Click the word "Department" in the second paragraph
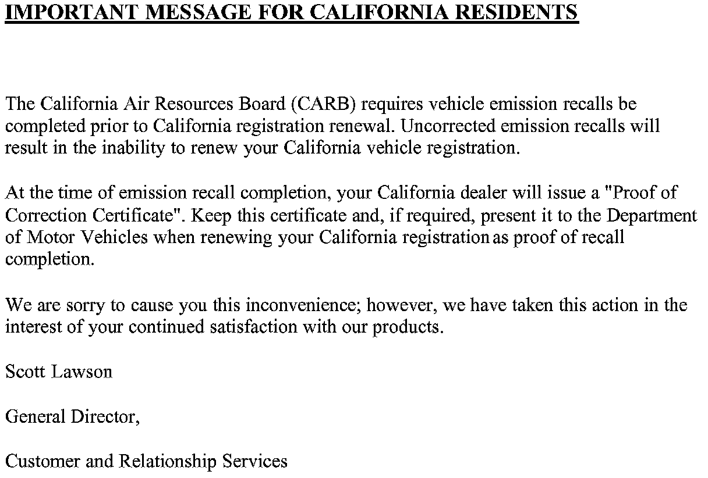This screenshot has height=478, width=708. (x=652, y=216)
